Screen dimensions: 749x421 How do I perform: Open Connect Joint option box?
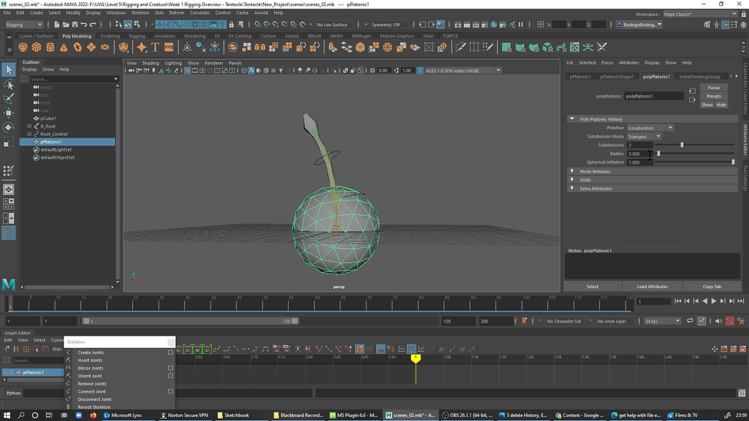tap(171, 391)
